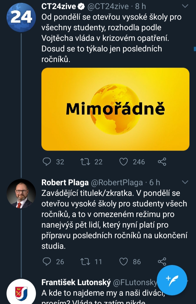Open Robert Plaga's profile picture

[x=21, y=194]
